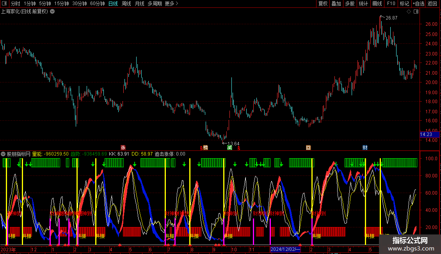Select the 30分钟 period tab
The width and height of the screenshot is (441, 254).
coord(80,4)
